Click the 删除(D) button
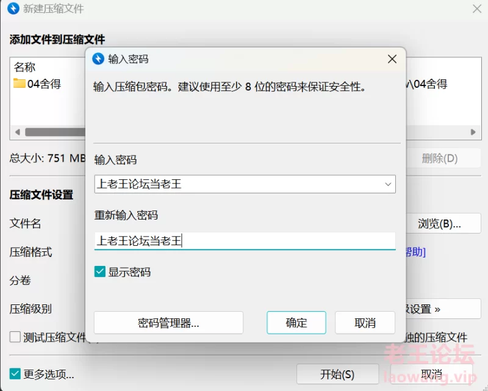The width and height of the screenshot is (488, 391). pyautogui.click(x=443, y=159)
